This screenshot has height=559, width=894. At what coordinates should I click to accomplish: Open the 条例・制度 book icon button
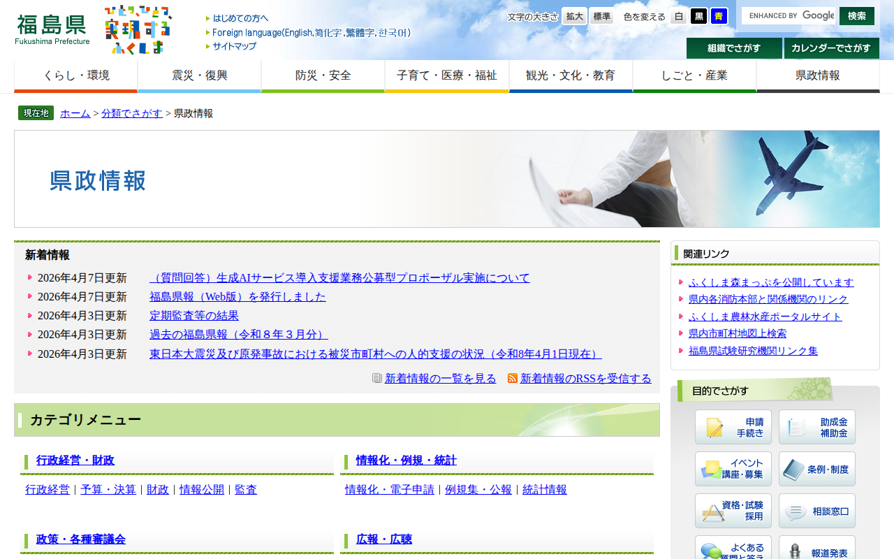[x=817, y=469]
